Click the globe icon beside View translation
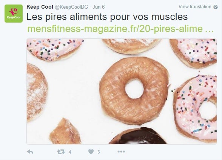Image resolution: width=222 pixels, height=160 pixels. 216,7
